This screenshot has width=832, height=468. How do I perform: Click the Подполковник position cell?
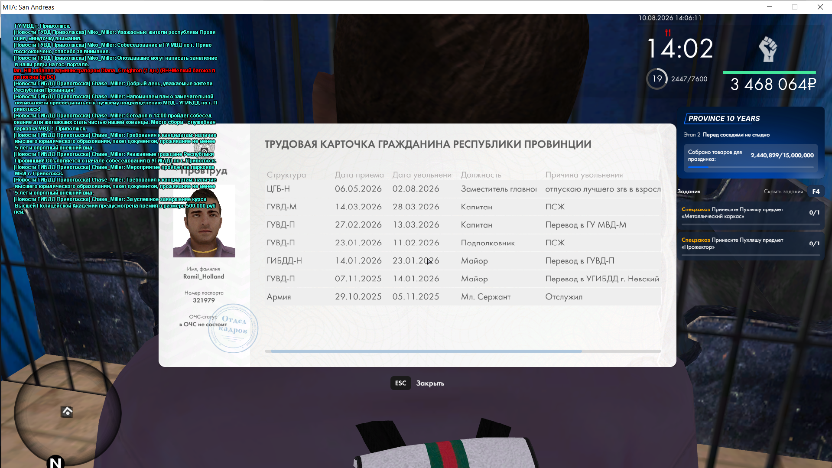pyautogui.click(x=488, y=243)
